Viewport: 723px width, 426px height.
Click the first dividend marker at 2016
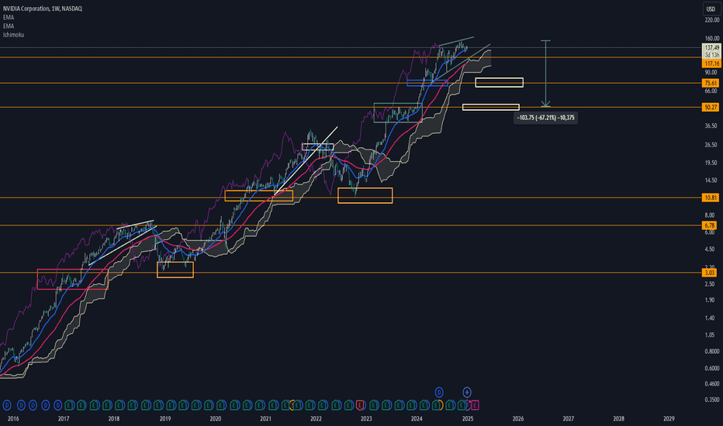(7, 405)
